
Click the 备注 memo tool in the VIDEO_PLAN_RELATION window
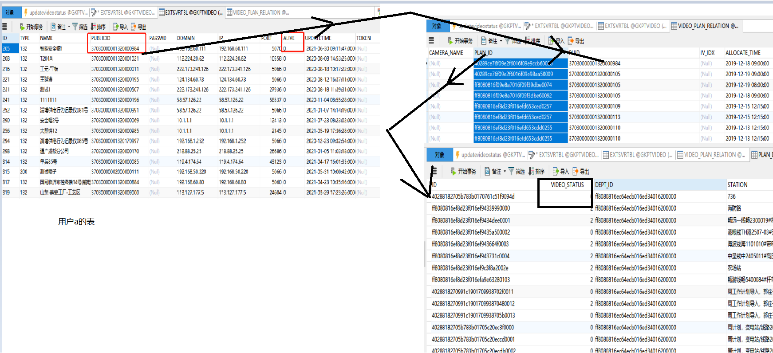click(490, 41)
